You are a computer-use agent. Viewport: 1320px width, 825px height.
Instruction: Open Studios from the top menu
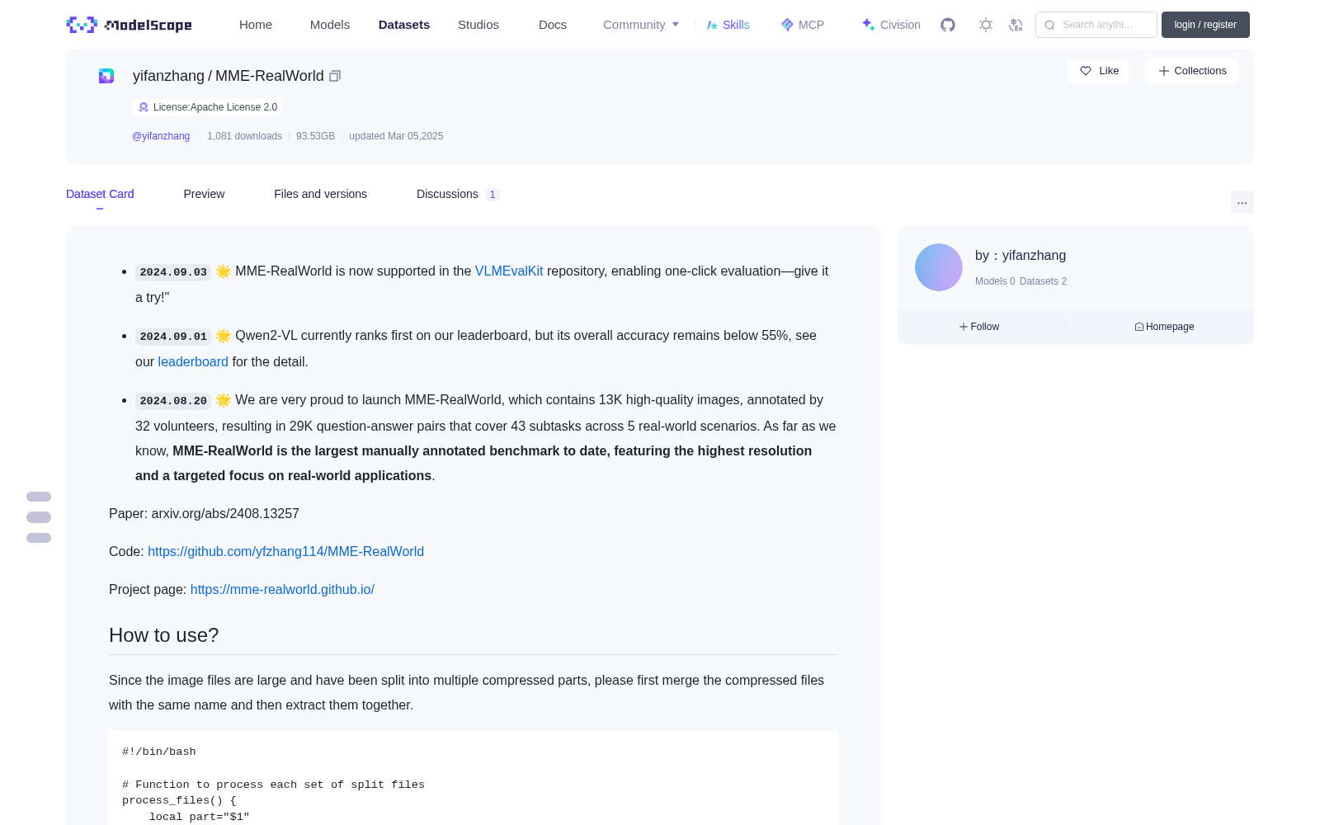478,25
